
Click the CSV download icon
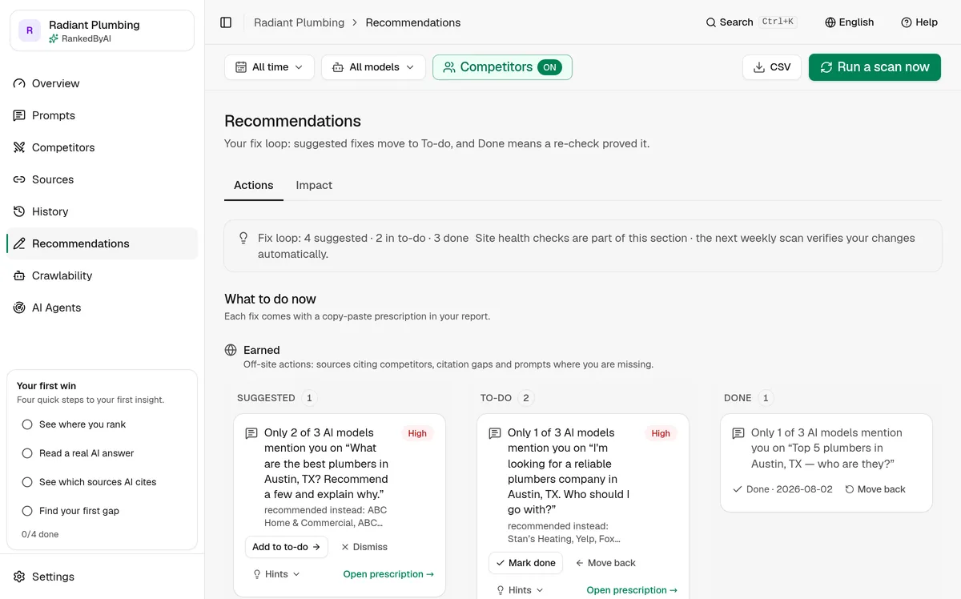pos(758,67)
